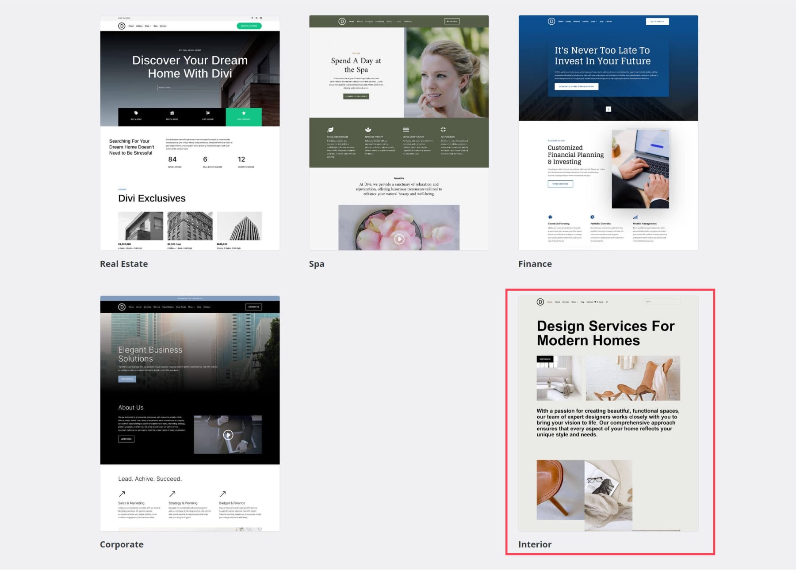Click Blog in the Interior navigation menu
796x570 pixels.
coord(582,302)
